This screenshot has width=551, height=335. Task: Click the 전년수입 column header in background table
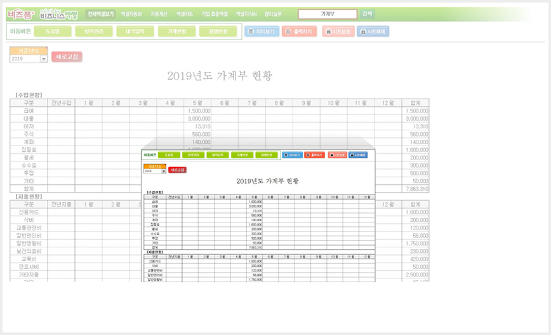pos(61,103)
